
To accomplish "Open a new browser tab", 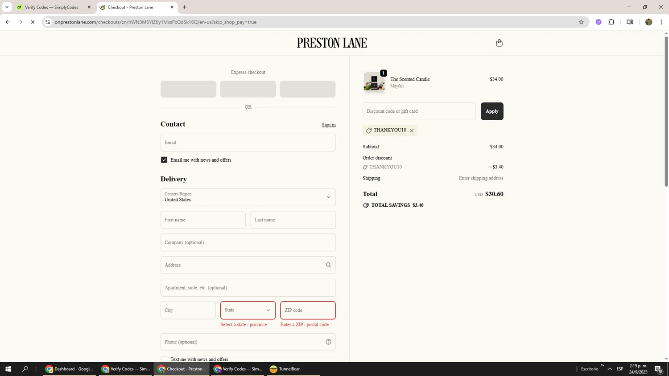I will click(185, 7).
